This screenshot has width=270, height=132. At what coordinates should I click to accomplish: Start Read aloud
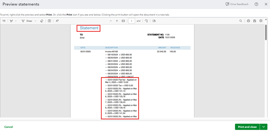(x=57, y=21)
